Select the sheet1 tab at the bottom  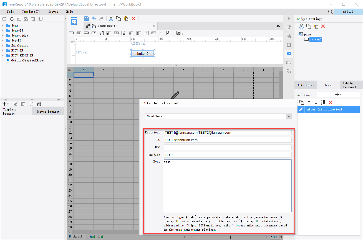tap(76, 237)
